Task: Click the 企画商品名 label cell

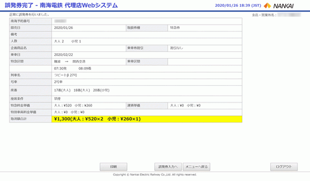Action: (x=31, y=48)
